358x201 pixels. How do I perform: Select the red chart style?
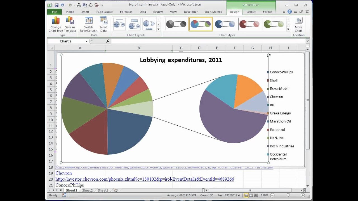click(249, 24)
